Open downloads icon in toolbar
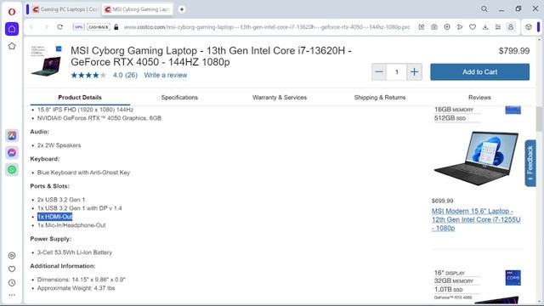 pyautogui.click(x=485, y=27)
